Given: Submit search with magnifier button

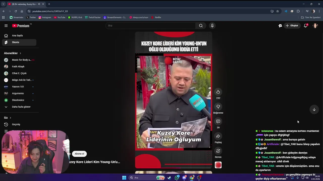Looking at the screenshot, I should pyautogui.click(x=201, y=26).
